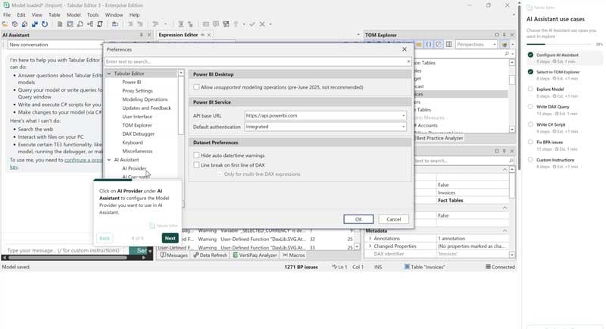Select the Write DAX Query use case circle
Image resolution: width=606 pixels, height=329 pixels.
click(x=530, y=107)
